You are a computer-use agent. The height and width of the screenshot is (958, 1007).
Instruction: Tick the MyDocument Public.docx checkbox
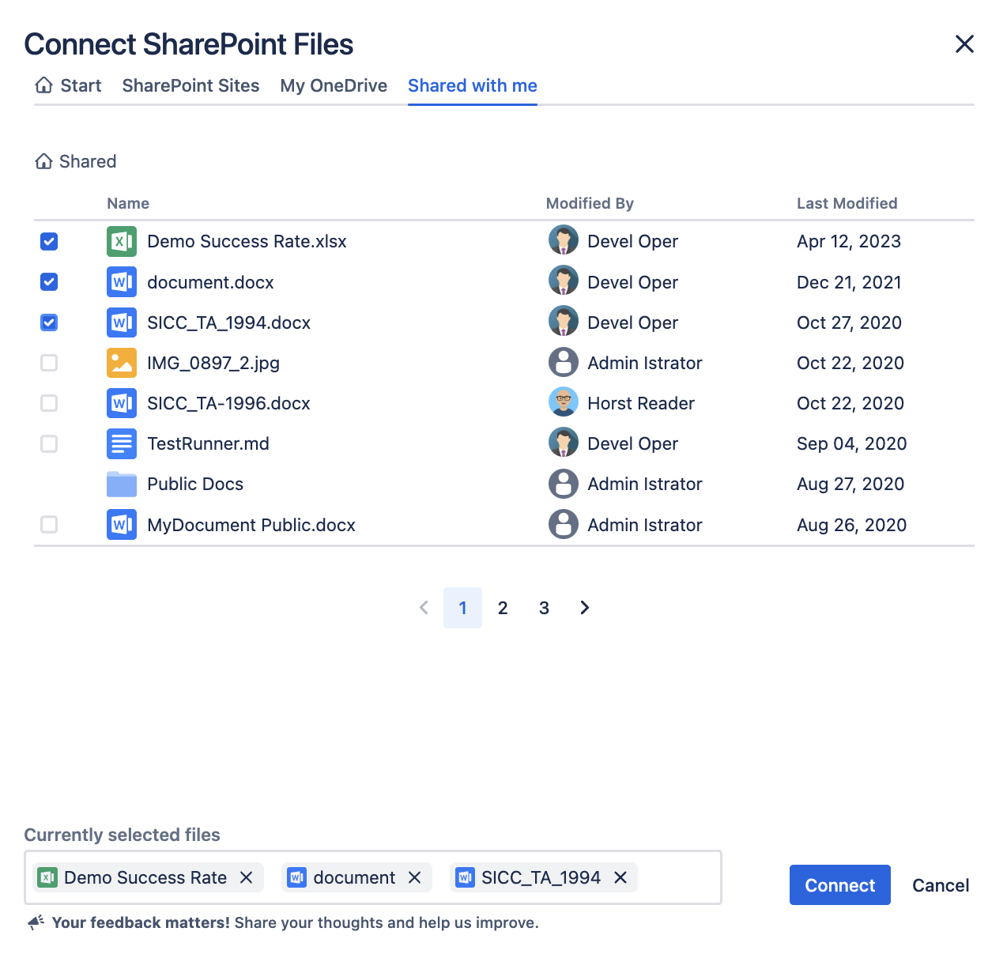click(49, 525)
